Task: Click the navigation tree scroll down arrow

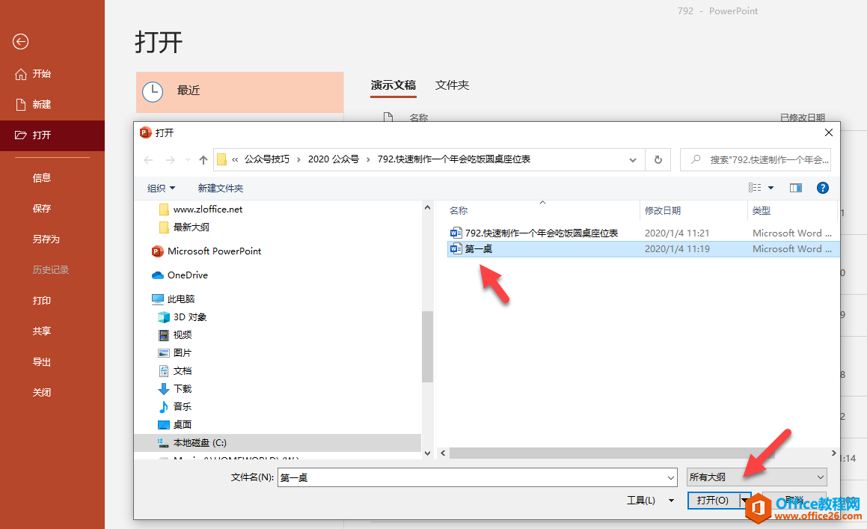Action: [427, 453]
